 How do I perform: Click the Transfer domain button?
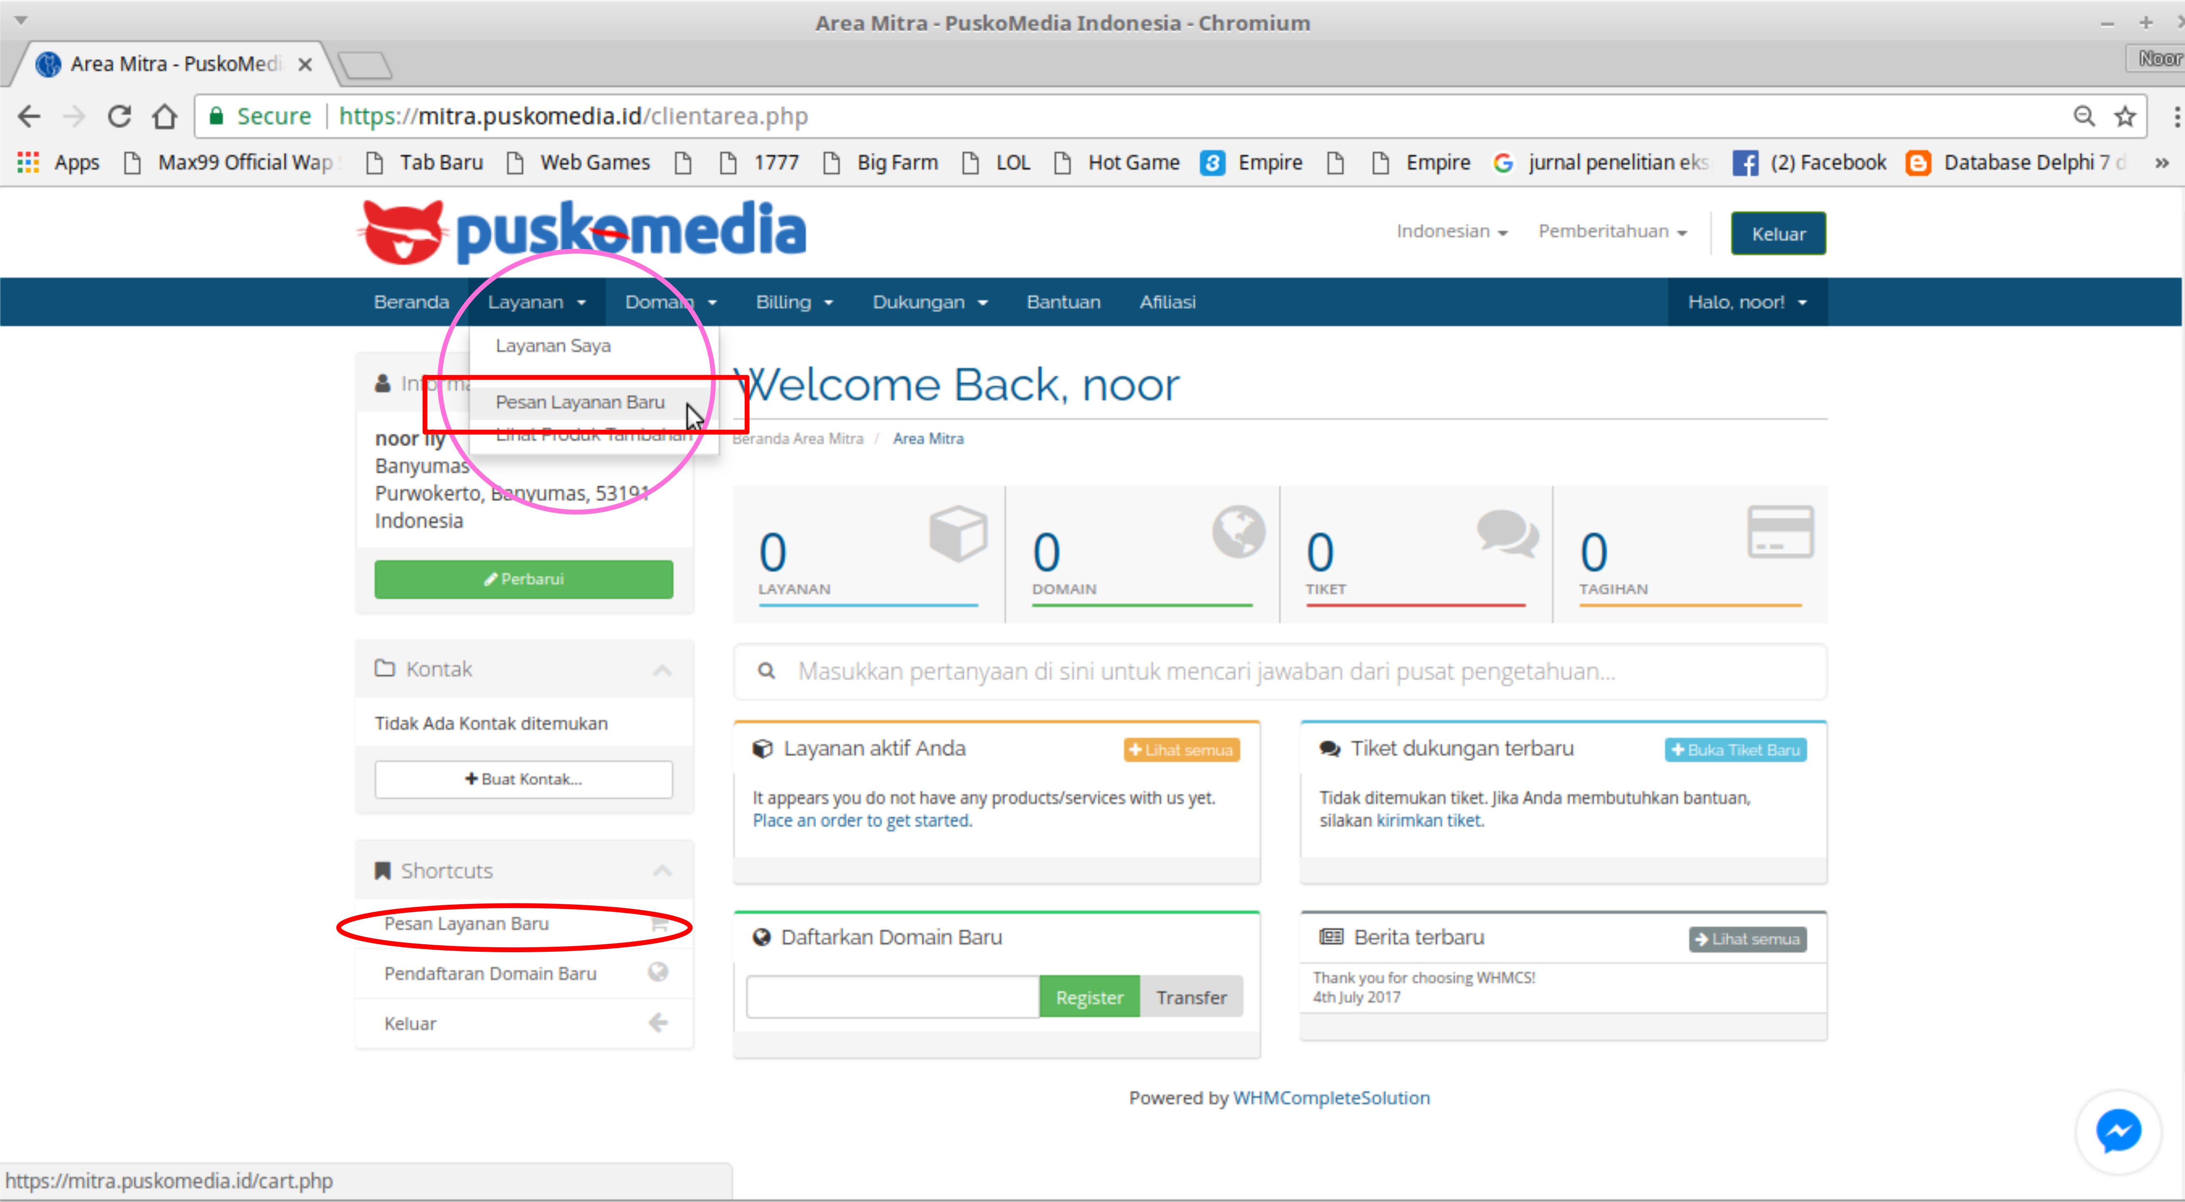[1191, 998]
